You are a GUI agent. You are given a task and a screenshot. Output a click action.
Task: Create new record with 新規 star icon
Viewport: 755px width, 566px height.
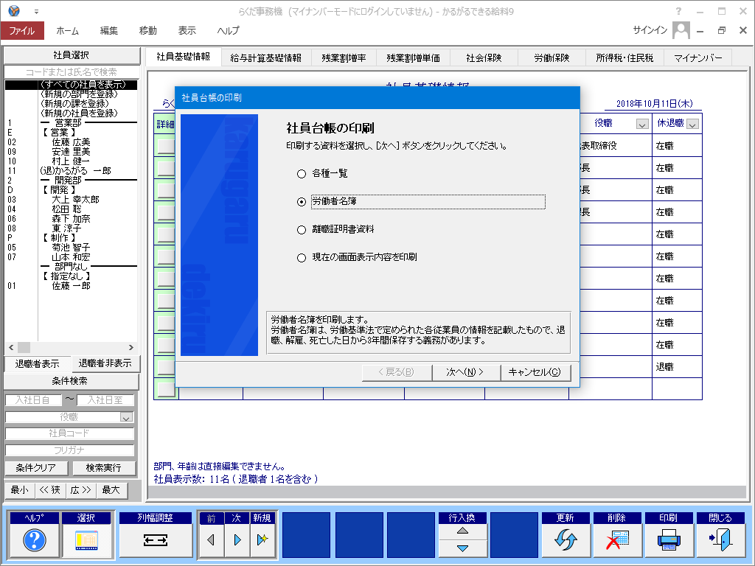click(262, 540)
